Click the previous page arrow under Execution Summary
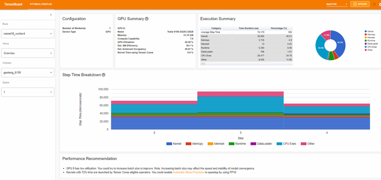This screenshot has width=381, height=180. 202,64
